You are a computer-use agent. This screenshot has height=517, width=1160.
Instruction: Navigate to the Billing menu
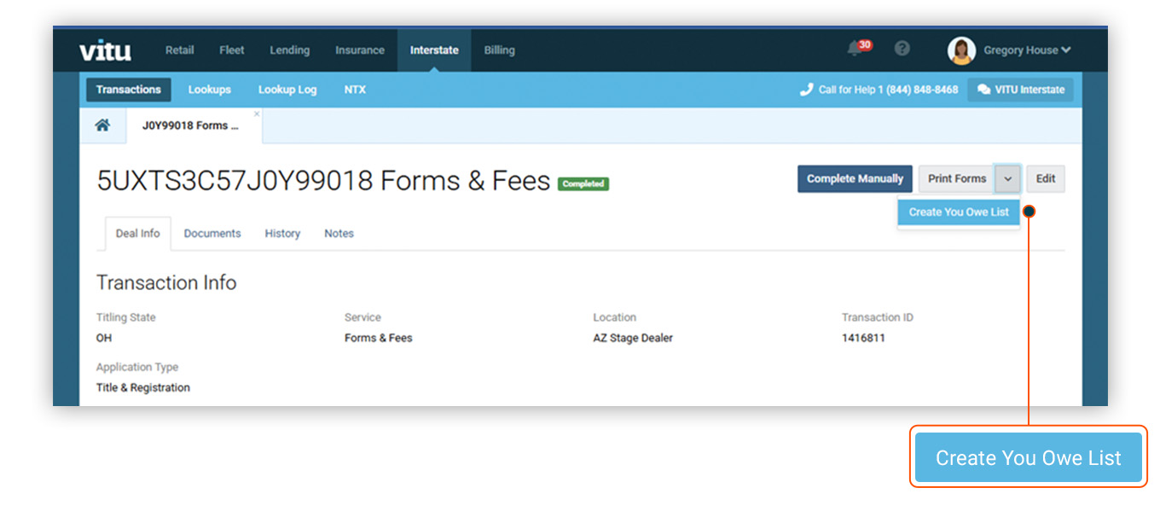[499, 49]
